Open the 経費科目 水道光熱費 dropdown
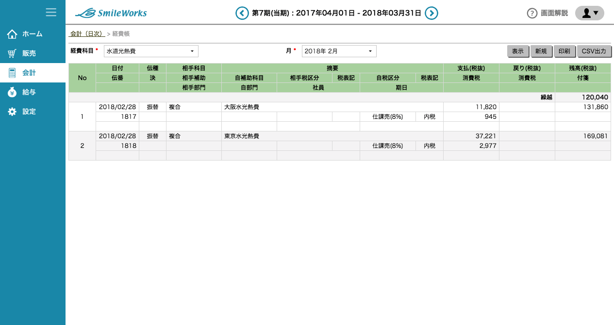Viewport: 614px width, 325px height. pos(151,51)
